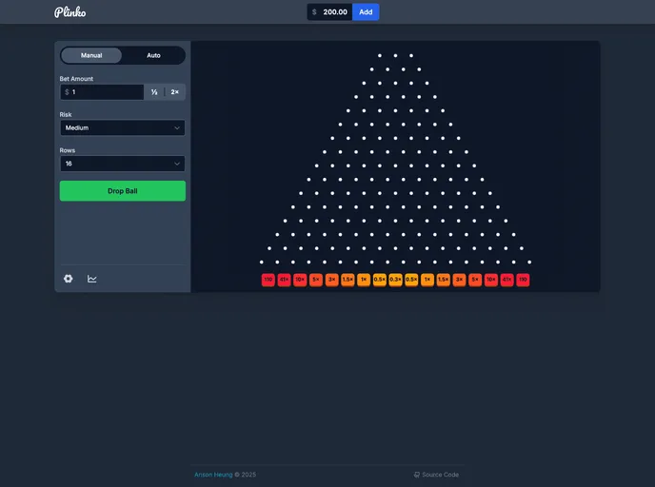This screenshot has height=487, width=655.
Task: Click the "© 2025" footer text
Action: [246, 475]
